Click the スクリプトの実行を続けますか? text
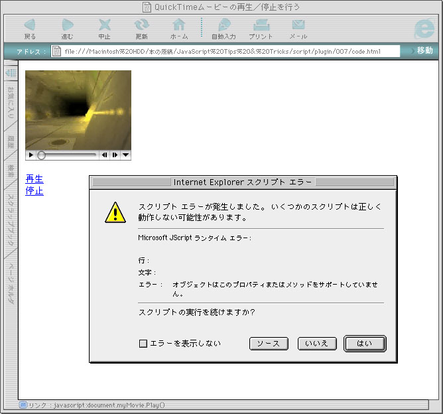Image resolution: width=443 pixels, height=414 pixels. tap(197, 312)
